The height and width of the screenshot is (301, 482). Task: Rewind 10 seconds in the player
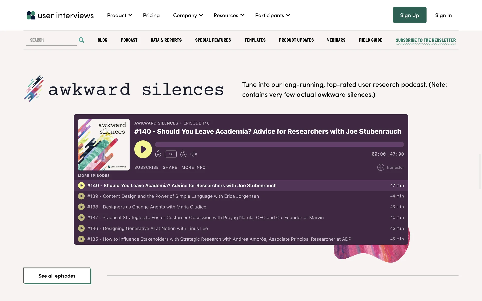pyautogui.click(x=158, y=154)
